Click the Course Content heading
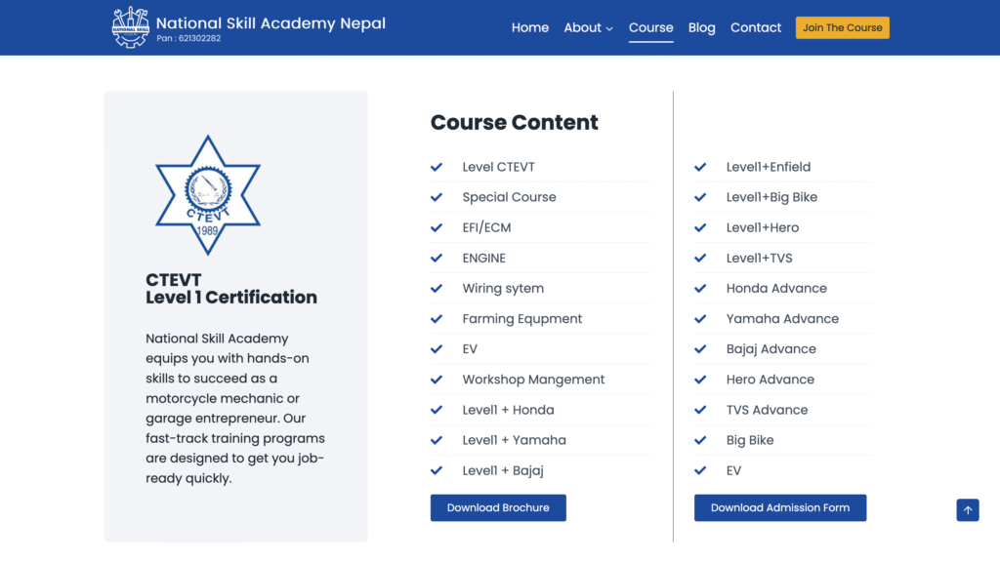The height and width of the screenshot is (563, 1000). click(x=514, y=122)
